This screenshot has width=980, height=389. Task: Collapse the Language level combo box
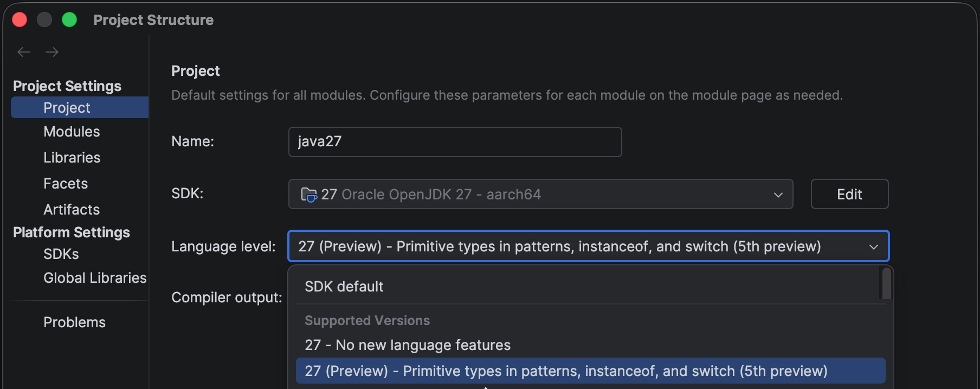(x=588, y=247)
